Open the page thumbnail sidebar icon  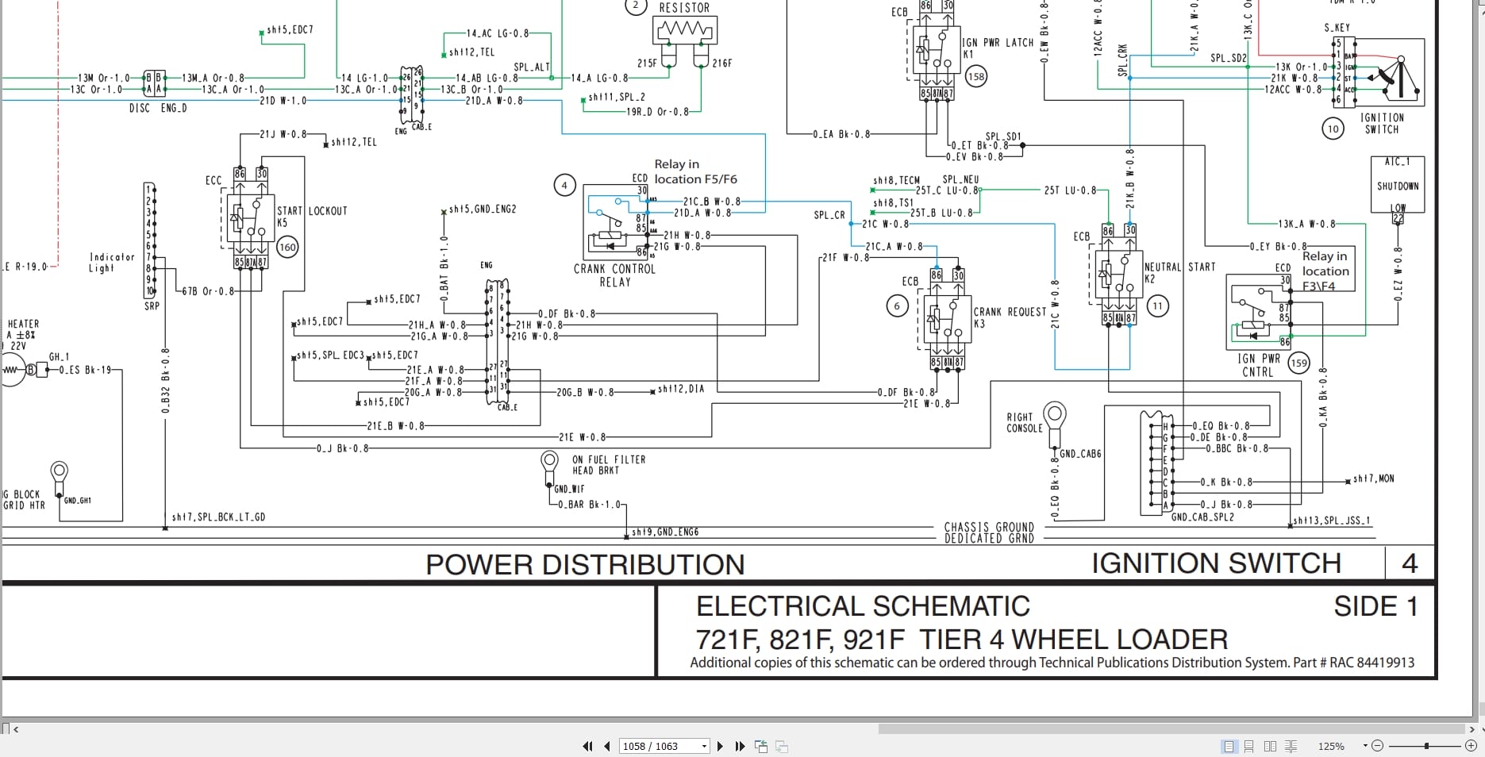click(6, 728)
